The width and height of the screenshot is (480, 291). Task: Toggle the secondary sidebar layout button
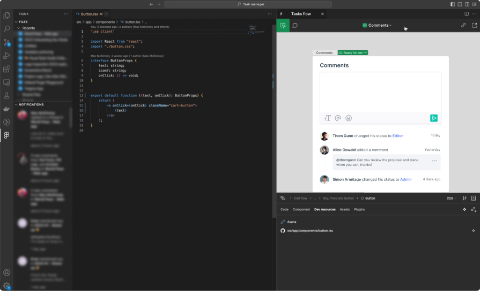pos(467,4)
